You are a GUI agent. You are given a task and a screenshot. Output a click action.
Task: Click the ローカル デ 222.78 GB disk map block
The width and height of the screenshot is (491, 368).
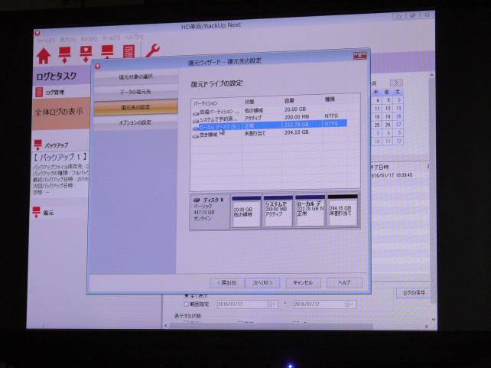(x=310, y=210)
